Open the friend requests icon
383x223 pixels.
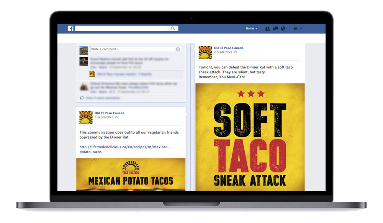267,29
